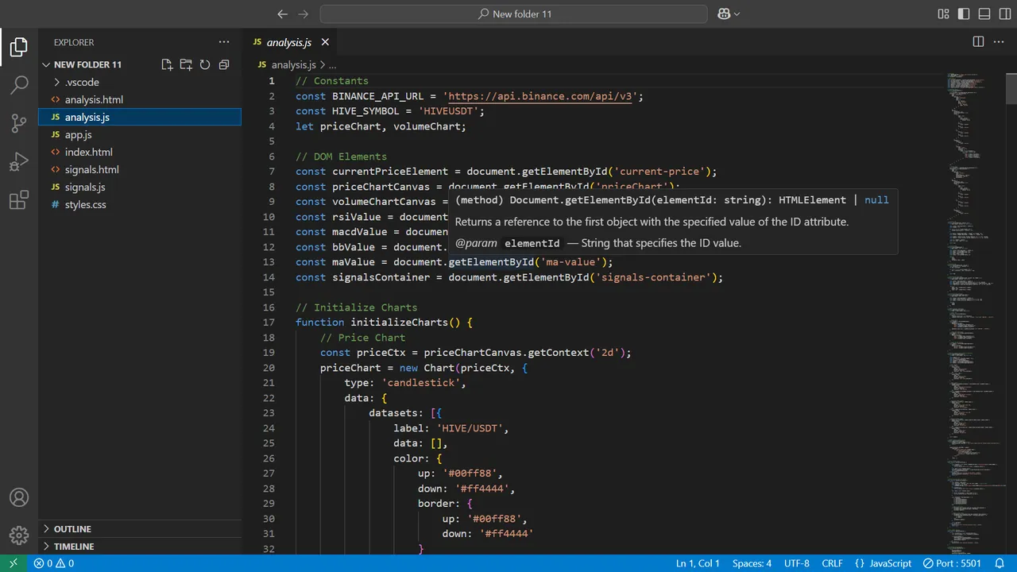Expand the .vscode folder
Image resolution: width=1017 pixels, height=572 pixels.
(82, 82)
